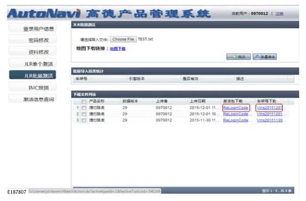Open the 地图下载 map download link

coord(118,49)
